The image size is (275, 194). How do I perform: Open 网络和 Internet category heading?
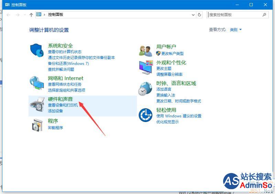(66, 78)
